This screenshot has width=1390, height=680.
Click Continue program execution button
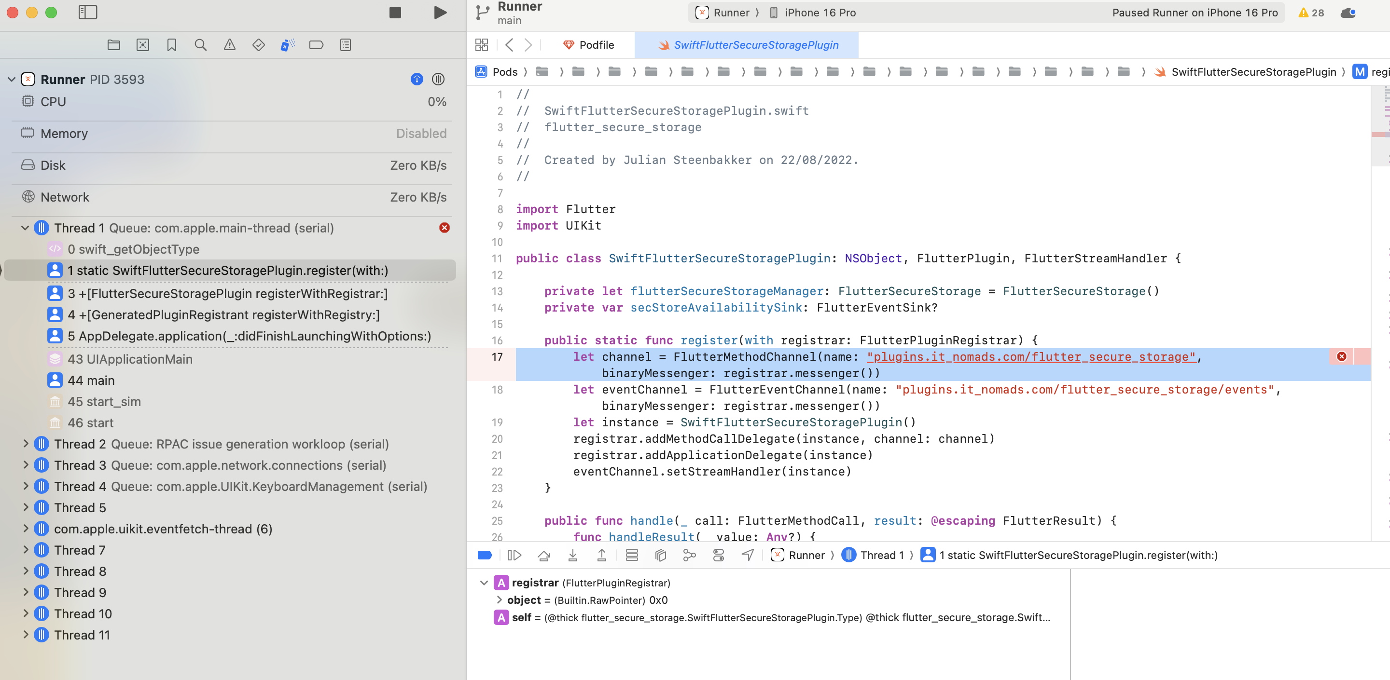pos(514,555)
